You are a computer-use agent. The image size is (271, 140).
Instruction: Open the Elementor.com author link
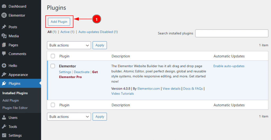pos(149,88)
